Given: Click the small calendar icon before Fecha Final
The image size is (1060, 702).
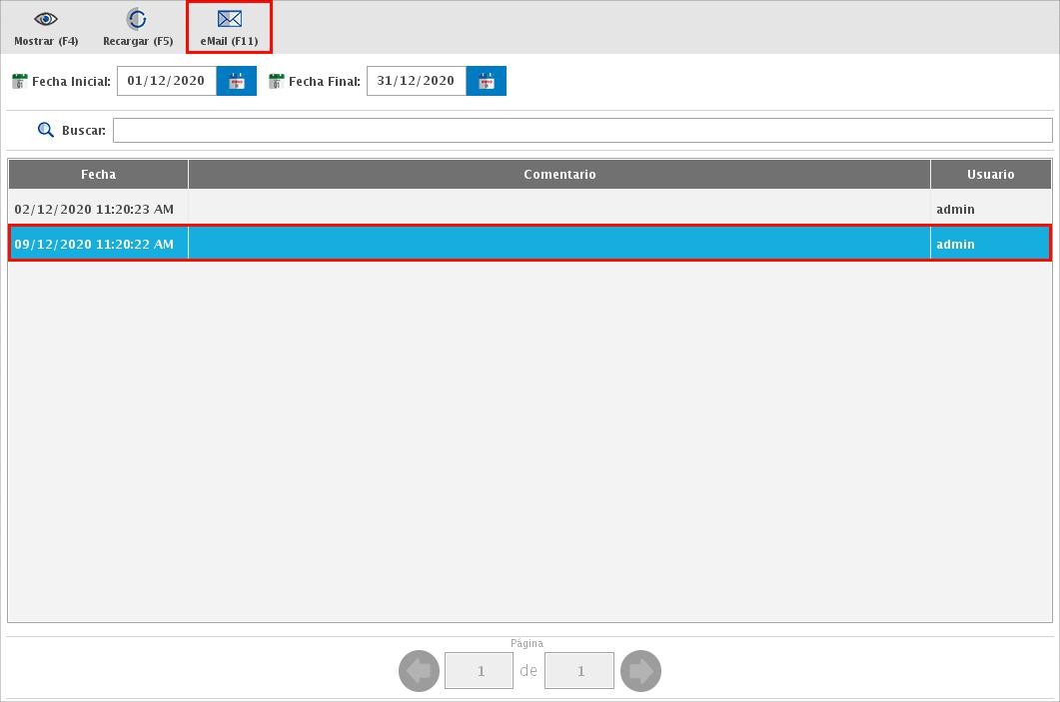Looking at the screenshot, I should 277,81.
